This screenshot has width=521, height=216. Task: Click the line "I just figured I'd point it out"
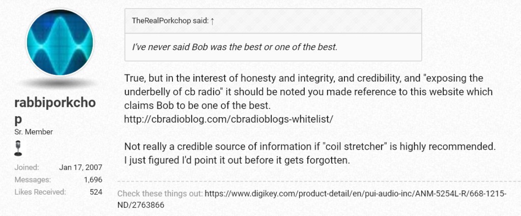pos(237,161)
